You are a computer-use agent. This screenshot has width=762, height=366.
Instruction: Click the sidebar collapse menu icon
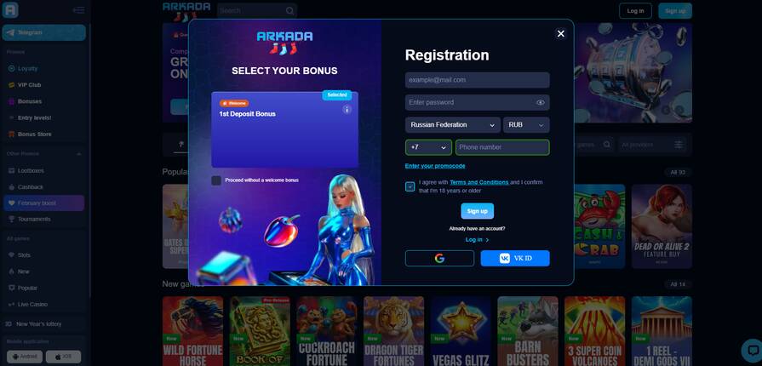coord(78,10)
